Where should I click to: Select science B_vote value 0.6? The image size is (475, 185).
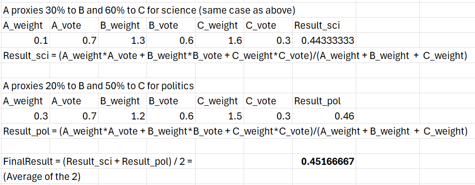[171, 40]
